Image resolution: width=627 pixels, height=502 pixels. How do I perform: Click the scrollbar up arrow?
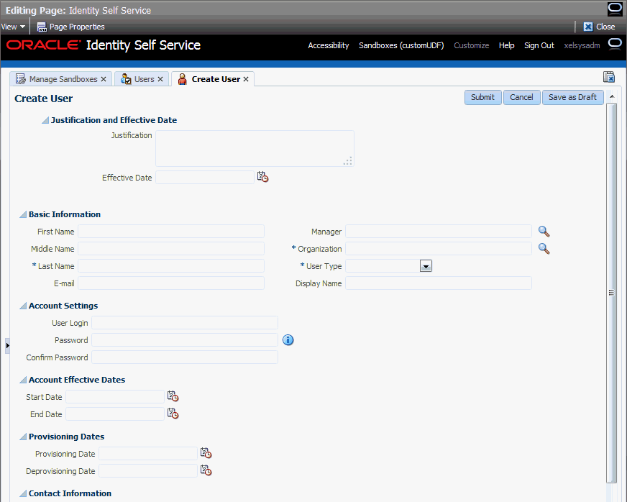pos(612,96)
